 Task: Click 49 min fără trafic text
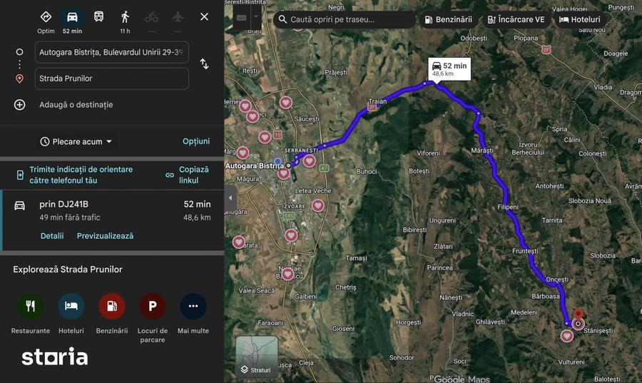pos(70,218)
